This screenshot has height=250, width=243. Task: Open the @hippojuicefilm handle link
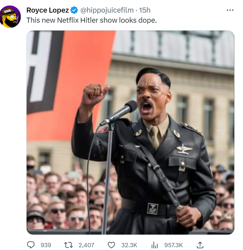point(107,10)
